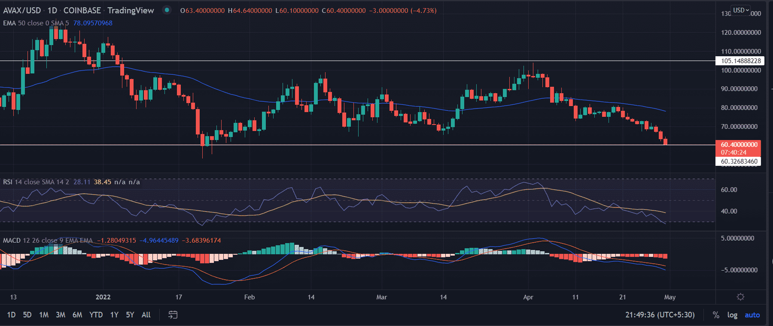Click the AVAX/USD symbol title
The image size is (773, 326).
pyautogui.click(x=22, y=10)
